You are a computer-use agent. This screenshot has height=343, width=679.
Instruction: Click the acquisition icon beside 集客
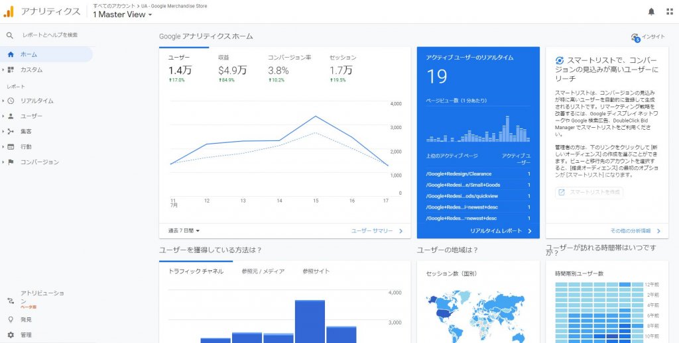(11, 132)
